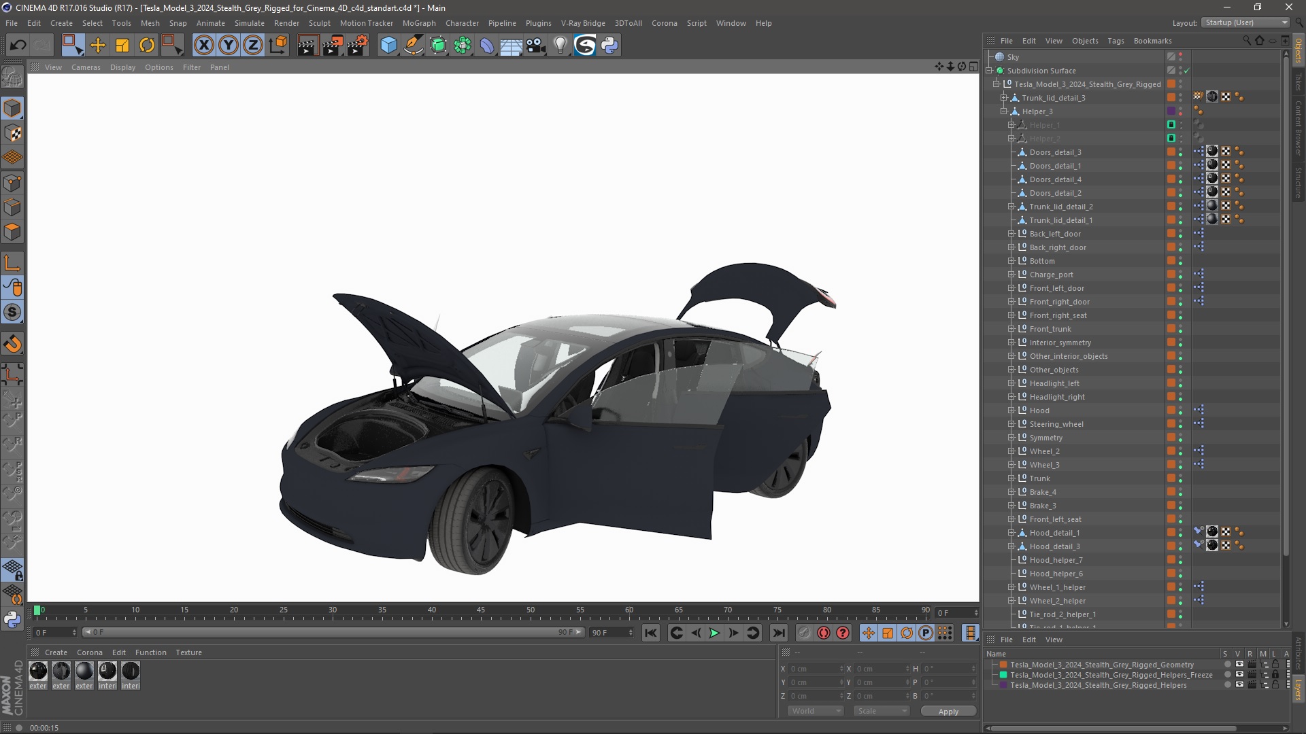The height and width of the screenshot is (734, 1306).
Task: Select the Scale tool
Action: tap(122, 46)
